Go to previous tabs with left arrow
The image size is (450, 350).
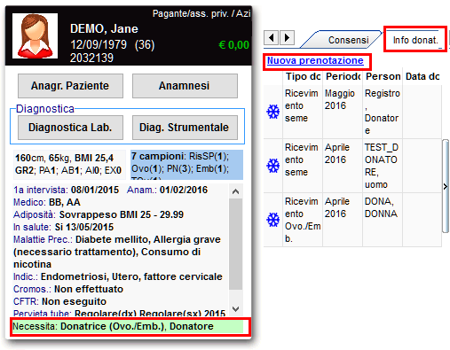point(271,37)
